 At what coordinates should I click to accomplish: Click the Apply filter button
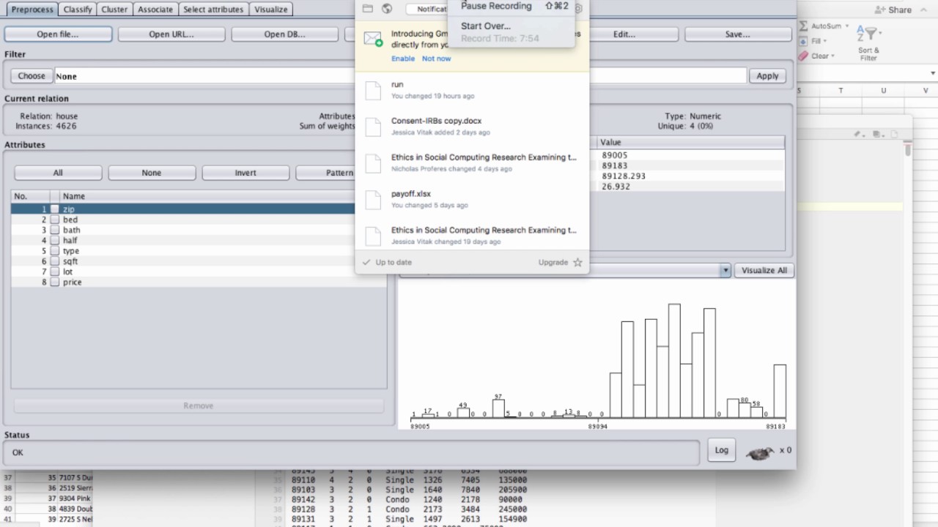767,76
